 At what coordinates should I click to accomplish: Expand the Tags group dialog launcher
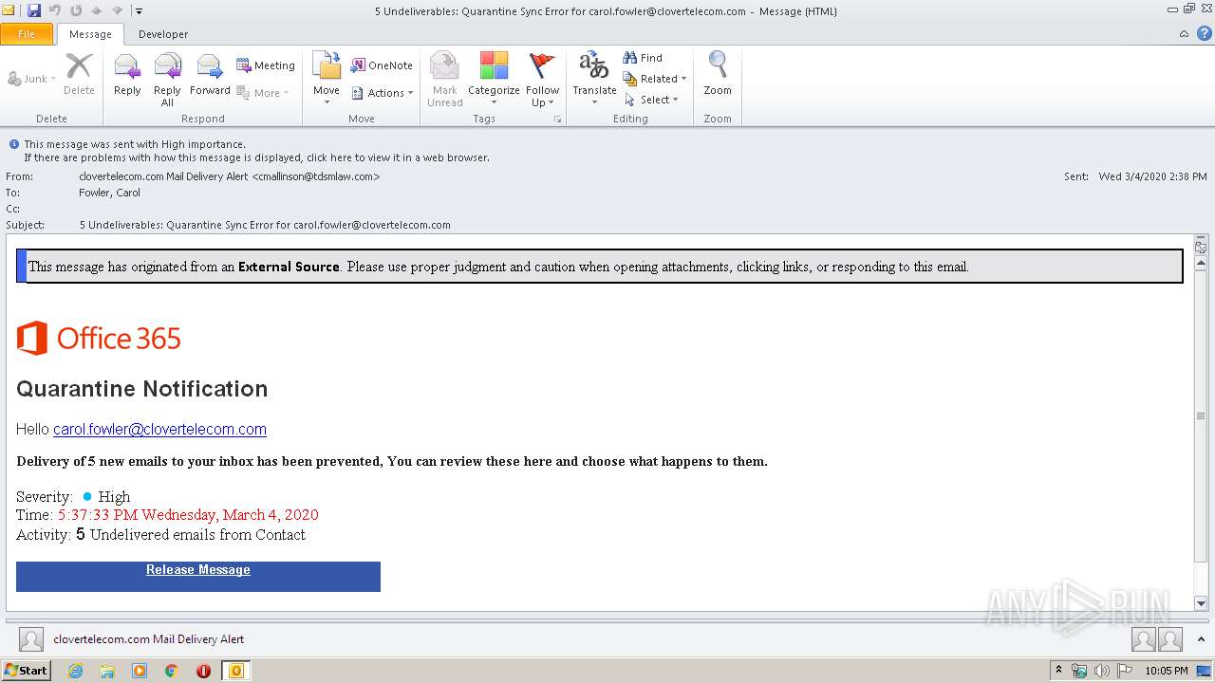pyautogui.click(x=557, y=120)
